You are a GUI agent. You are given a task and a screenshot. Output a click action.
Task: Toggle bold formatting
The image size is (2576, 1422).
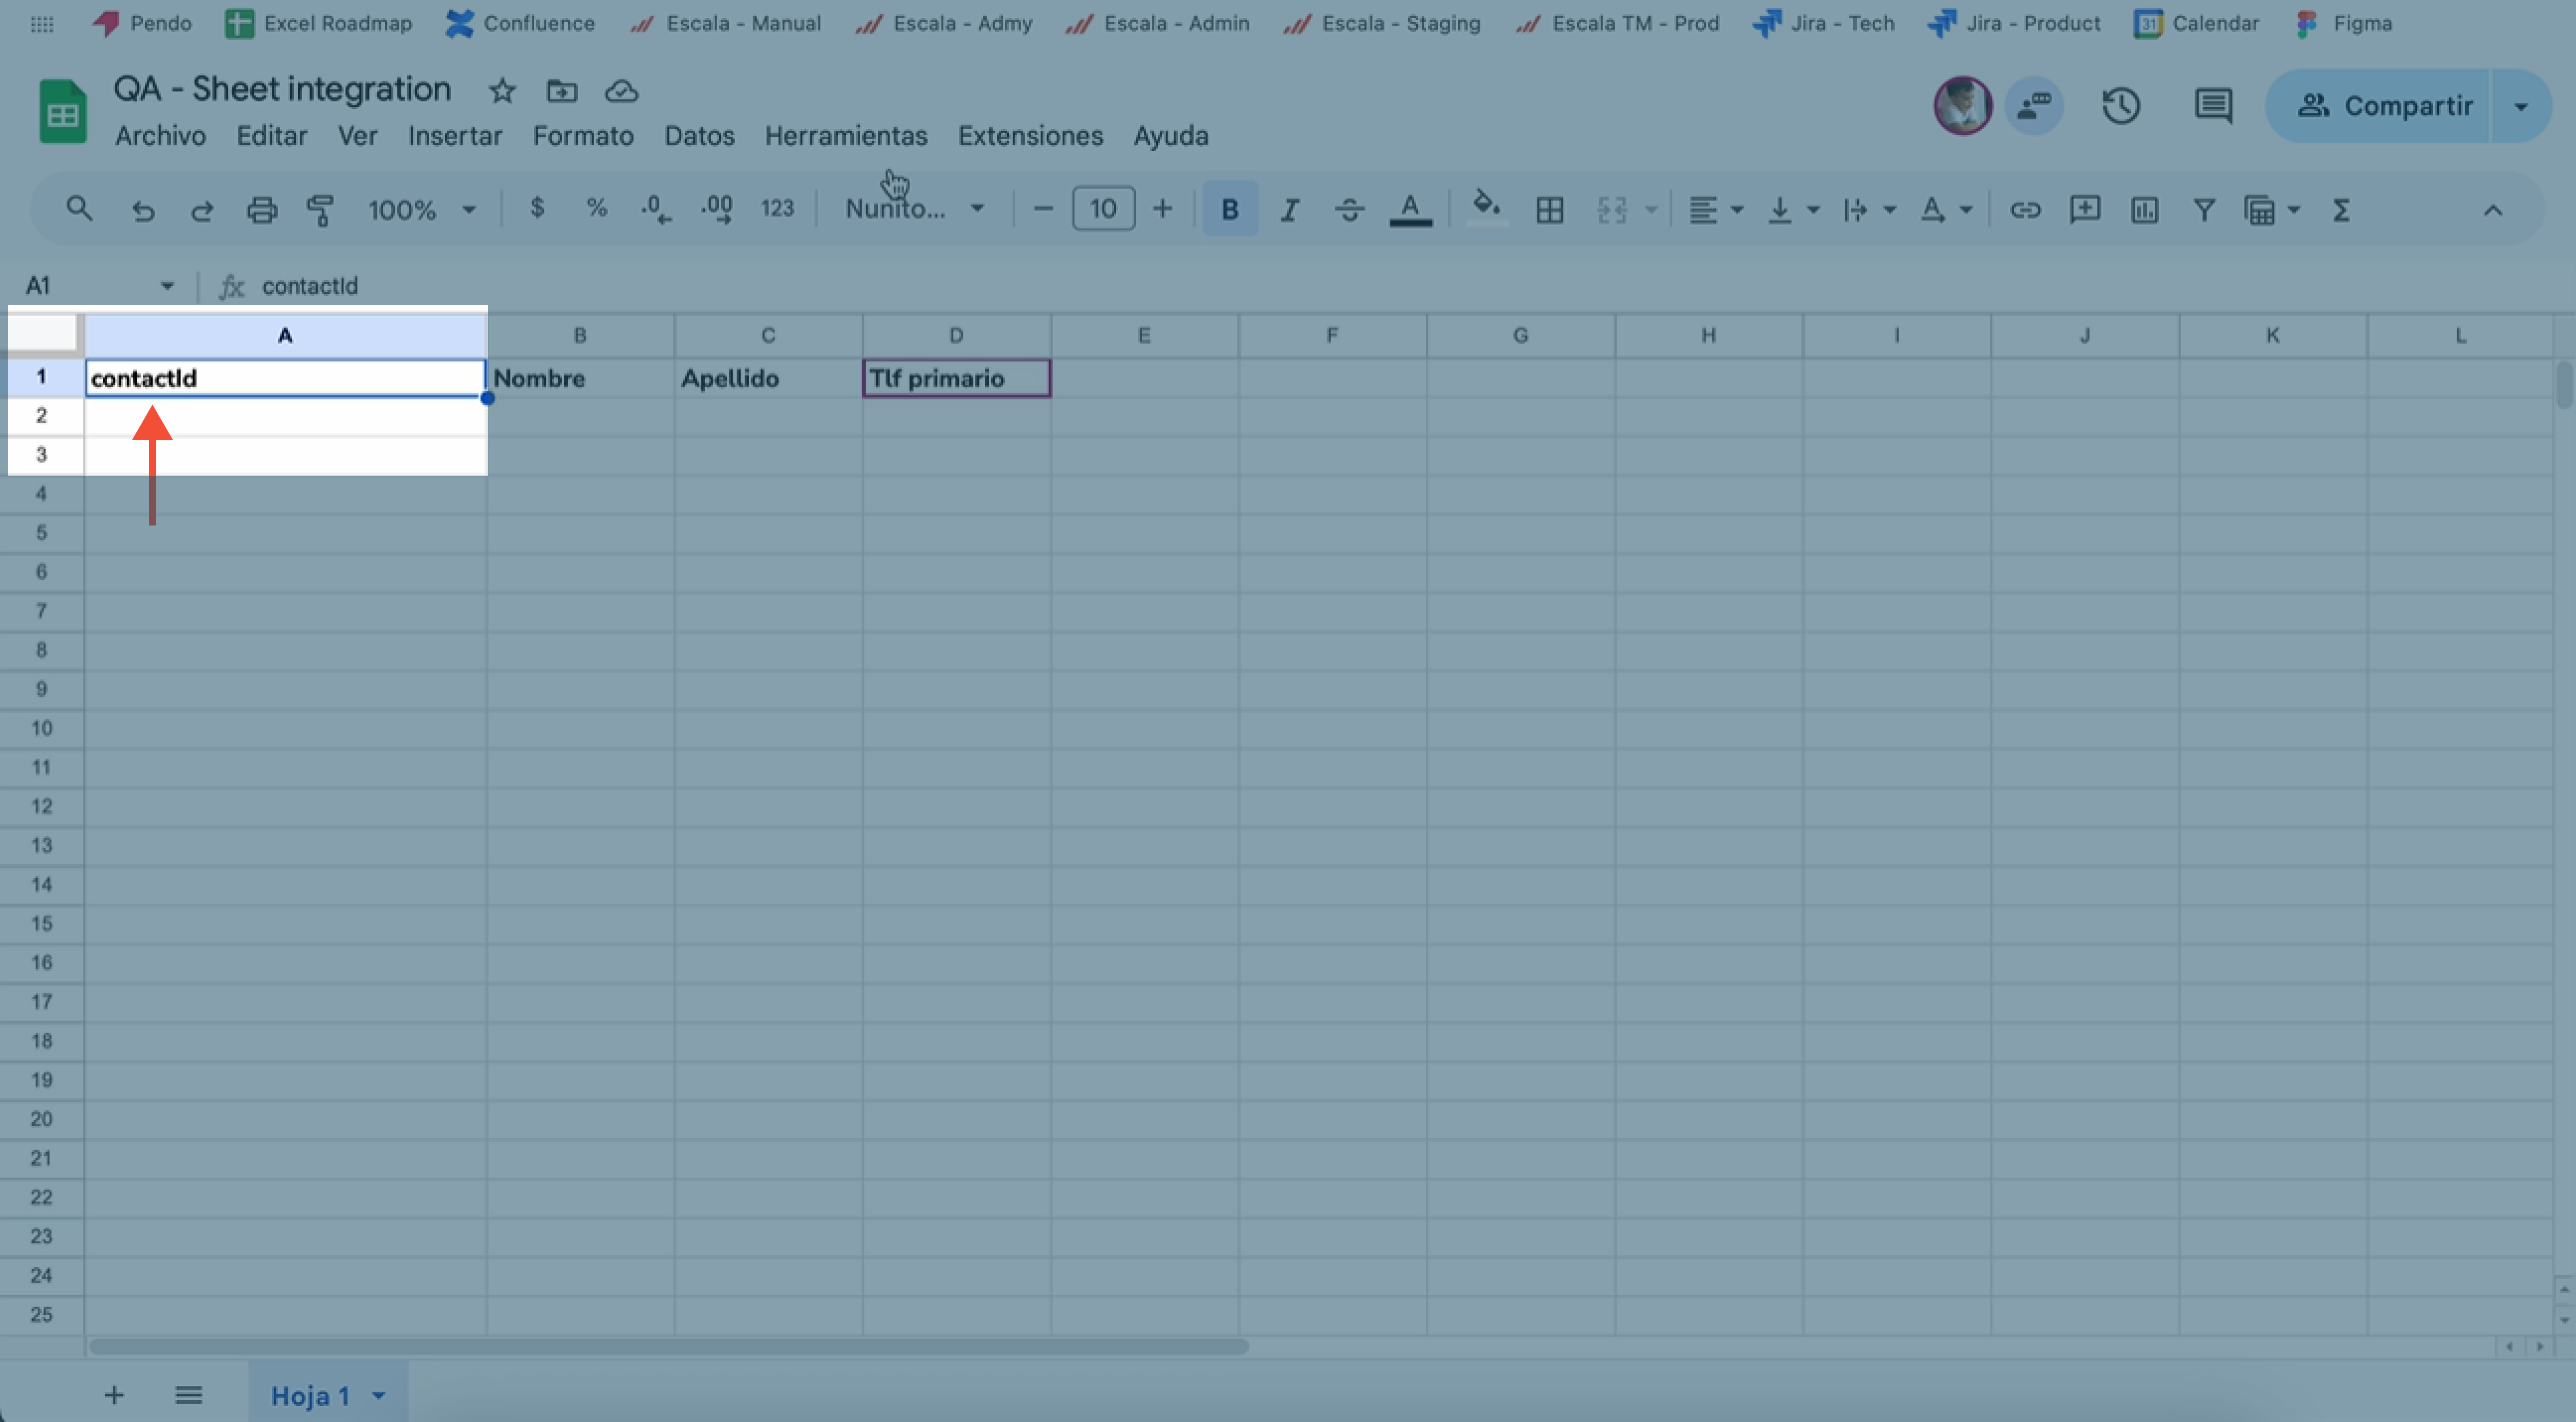coord(1230,209)
